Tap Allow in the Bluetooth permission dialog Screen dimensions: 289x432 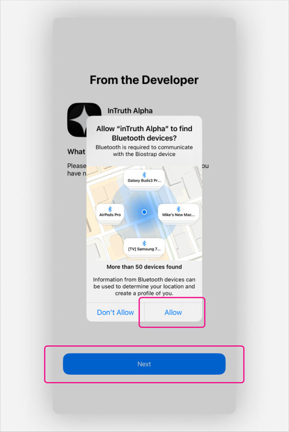(173, 312)
